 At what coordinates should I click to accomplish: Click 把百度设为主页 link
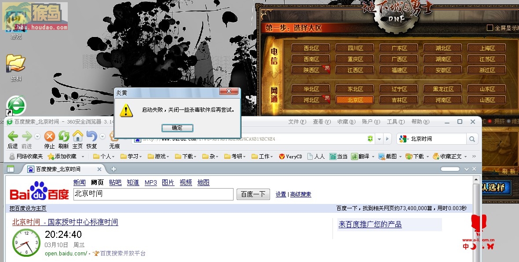[x=28, y=208]
